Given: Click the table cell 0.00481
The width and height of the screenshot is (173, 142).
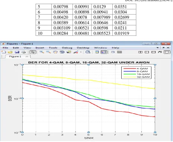Looking at the screenshot, I should pyautogui.click(x=82, y=33).
